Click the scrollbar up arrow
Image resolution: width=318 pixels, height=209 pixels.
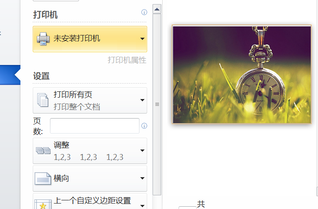pyautogui.click(x=157, y=9)
